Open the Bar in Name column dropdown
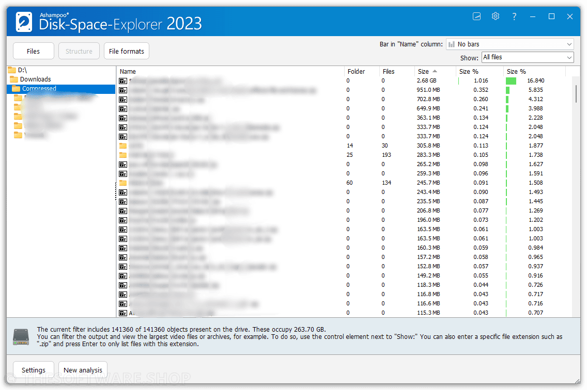 tap(510, 44)
